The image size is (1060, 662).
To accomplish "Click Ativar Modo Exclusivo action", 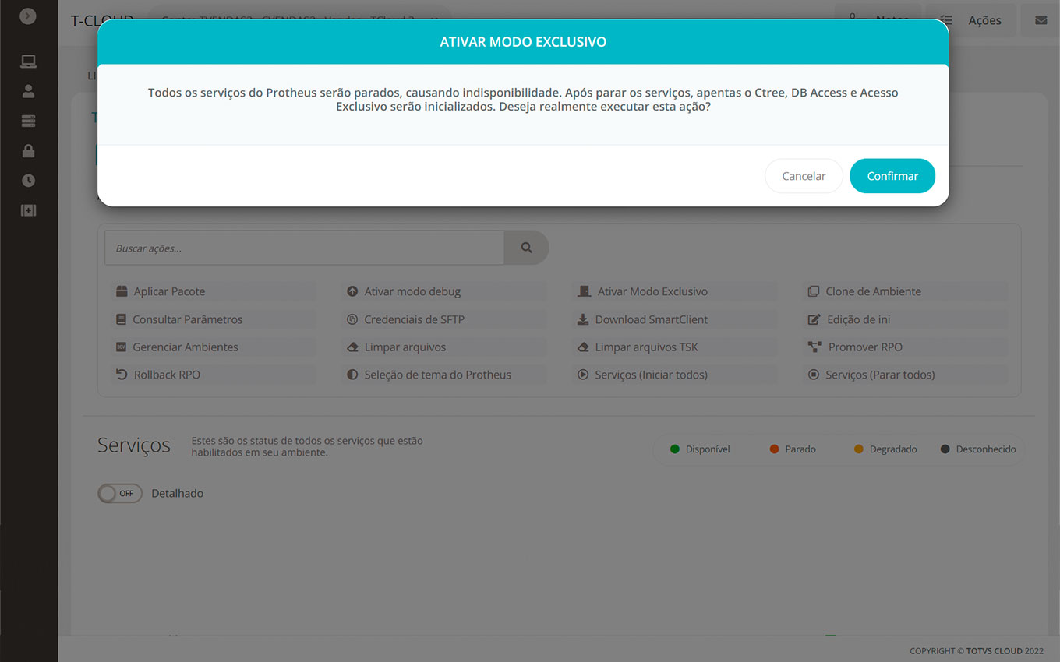I will point(675,291).
